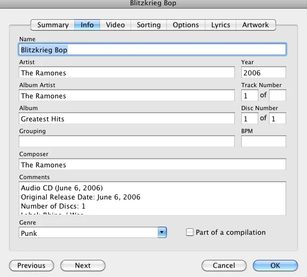The image size is (307, 277).
Task: Go to the Next track button
Action: point(83,265)
